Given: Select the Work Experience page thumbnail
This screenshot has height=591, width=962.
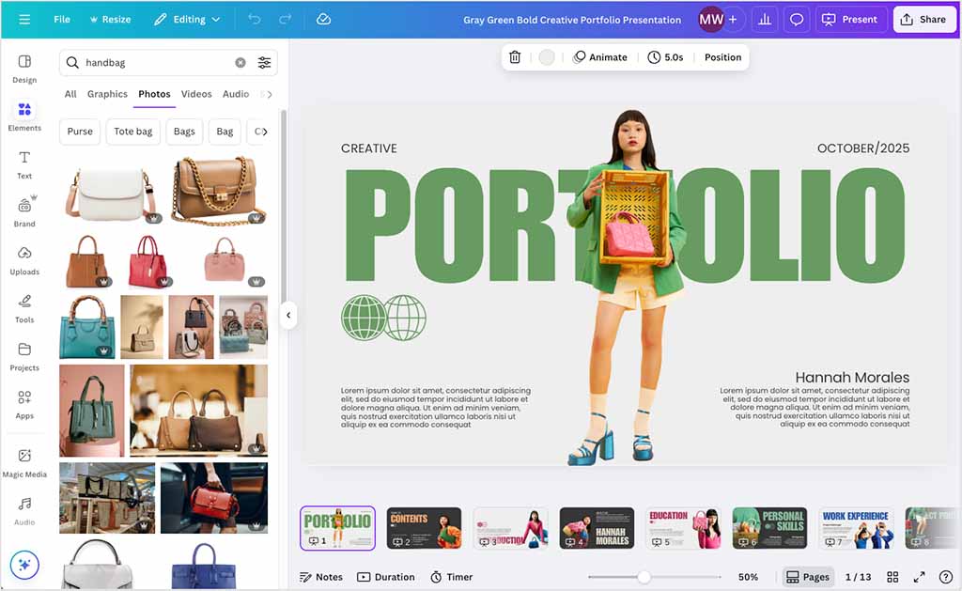Looking at the screenshot, I should (857, 528).
